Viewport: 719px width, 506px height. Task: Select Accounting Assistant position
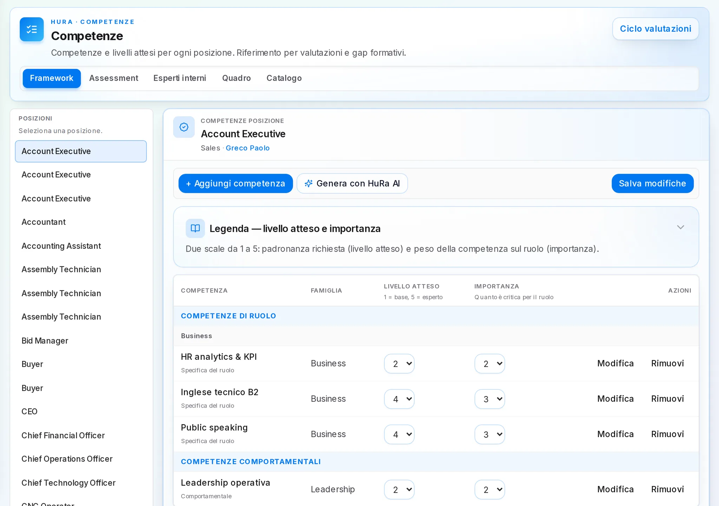click(81, 246)
